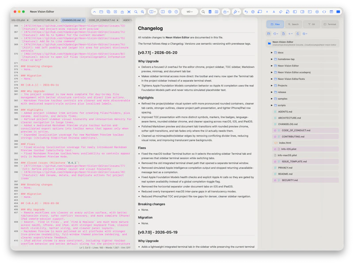Toggle the right sidebar panel icon
This screenshot has height=264, width=354.
302,12
